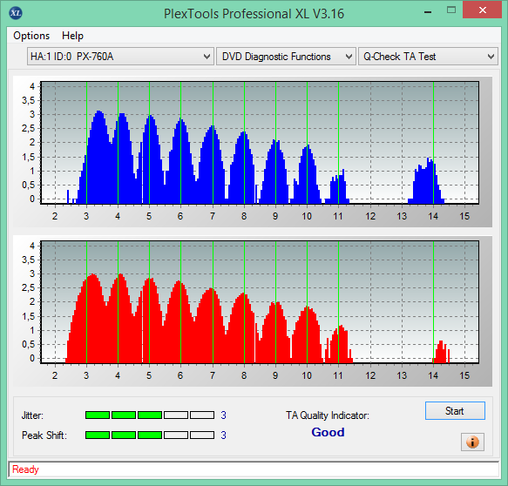This screenshot has width=508, height=486.
Task: Click the blue histogram chart
Action: [x=260, y=143]
